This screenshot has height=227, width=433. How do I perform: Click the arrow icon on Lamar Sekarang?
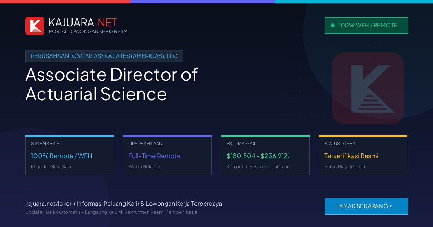click(x=390, y=207)
